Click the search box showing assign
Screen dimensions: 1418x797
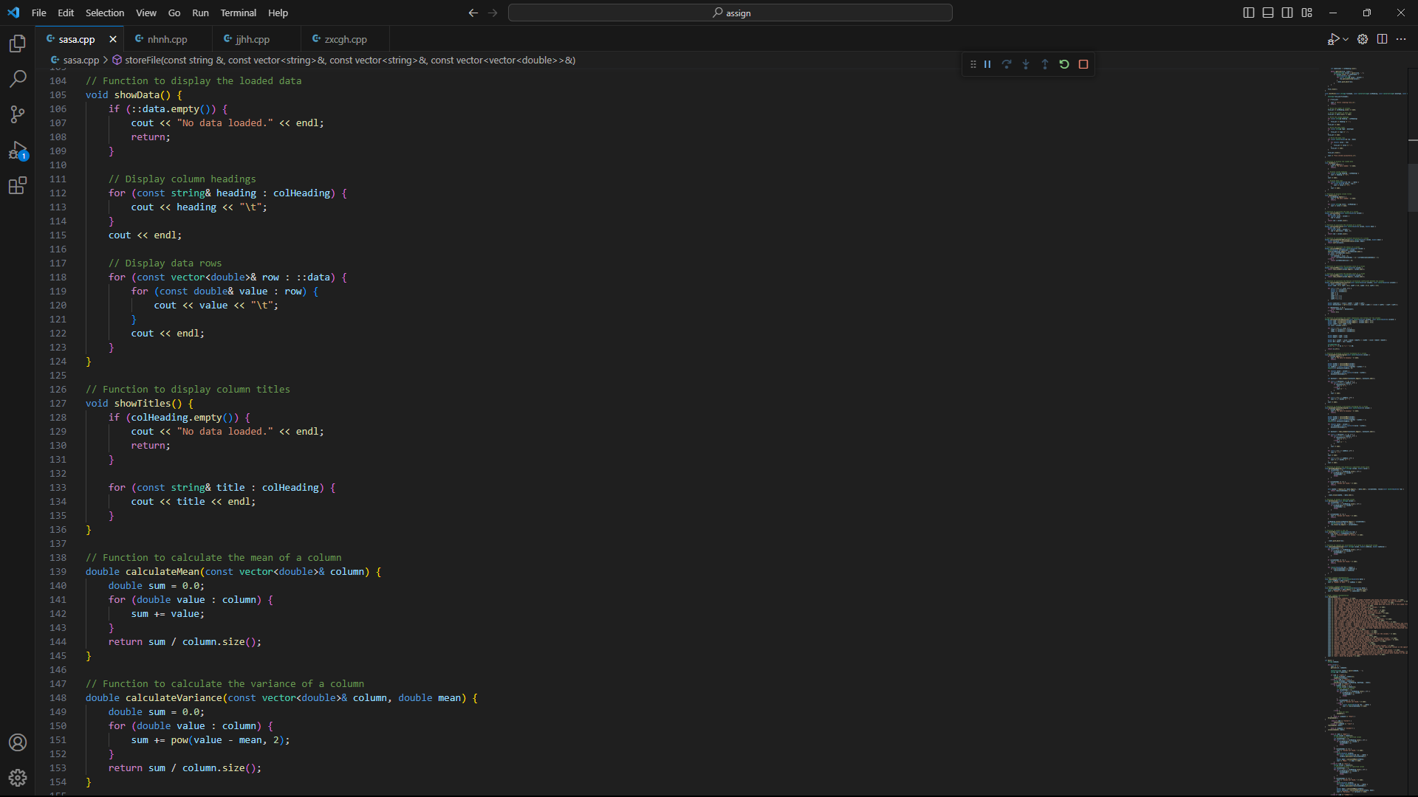click(x=730, y=13)
